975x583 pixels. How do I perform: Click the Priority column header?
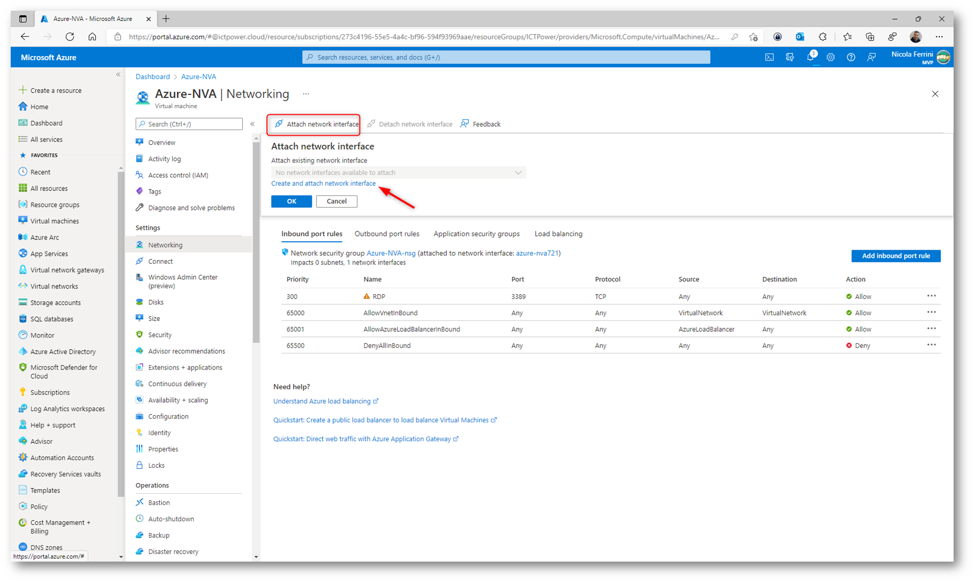pyautogui.click(x=298, y=279)
